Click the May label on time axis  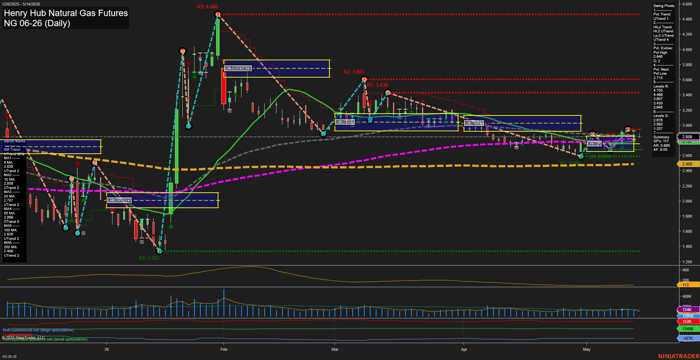tap(587, 349)
